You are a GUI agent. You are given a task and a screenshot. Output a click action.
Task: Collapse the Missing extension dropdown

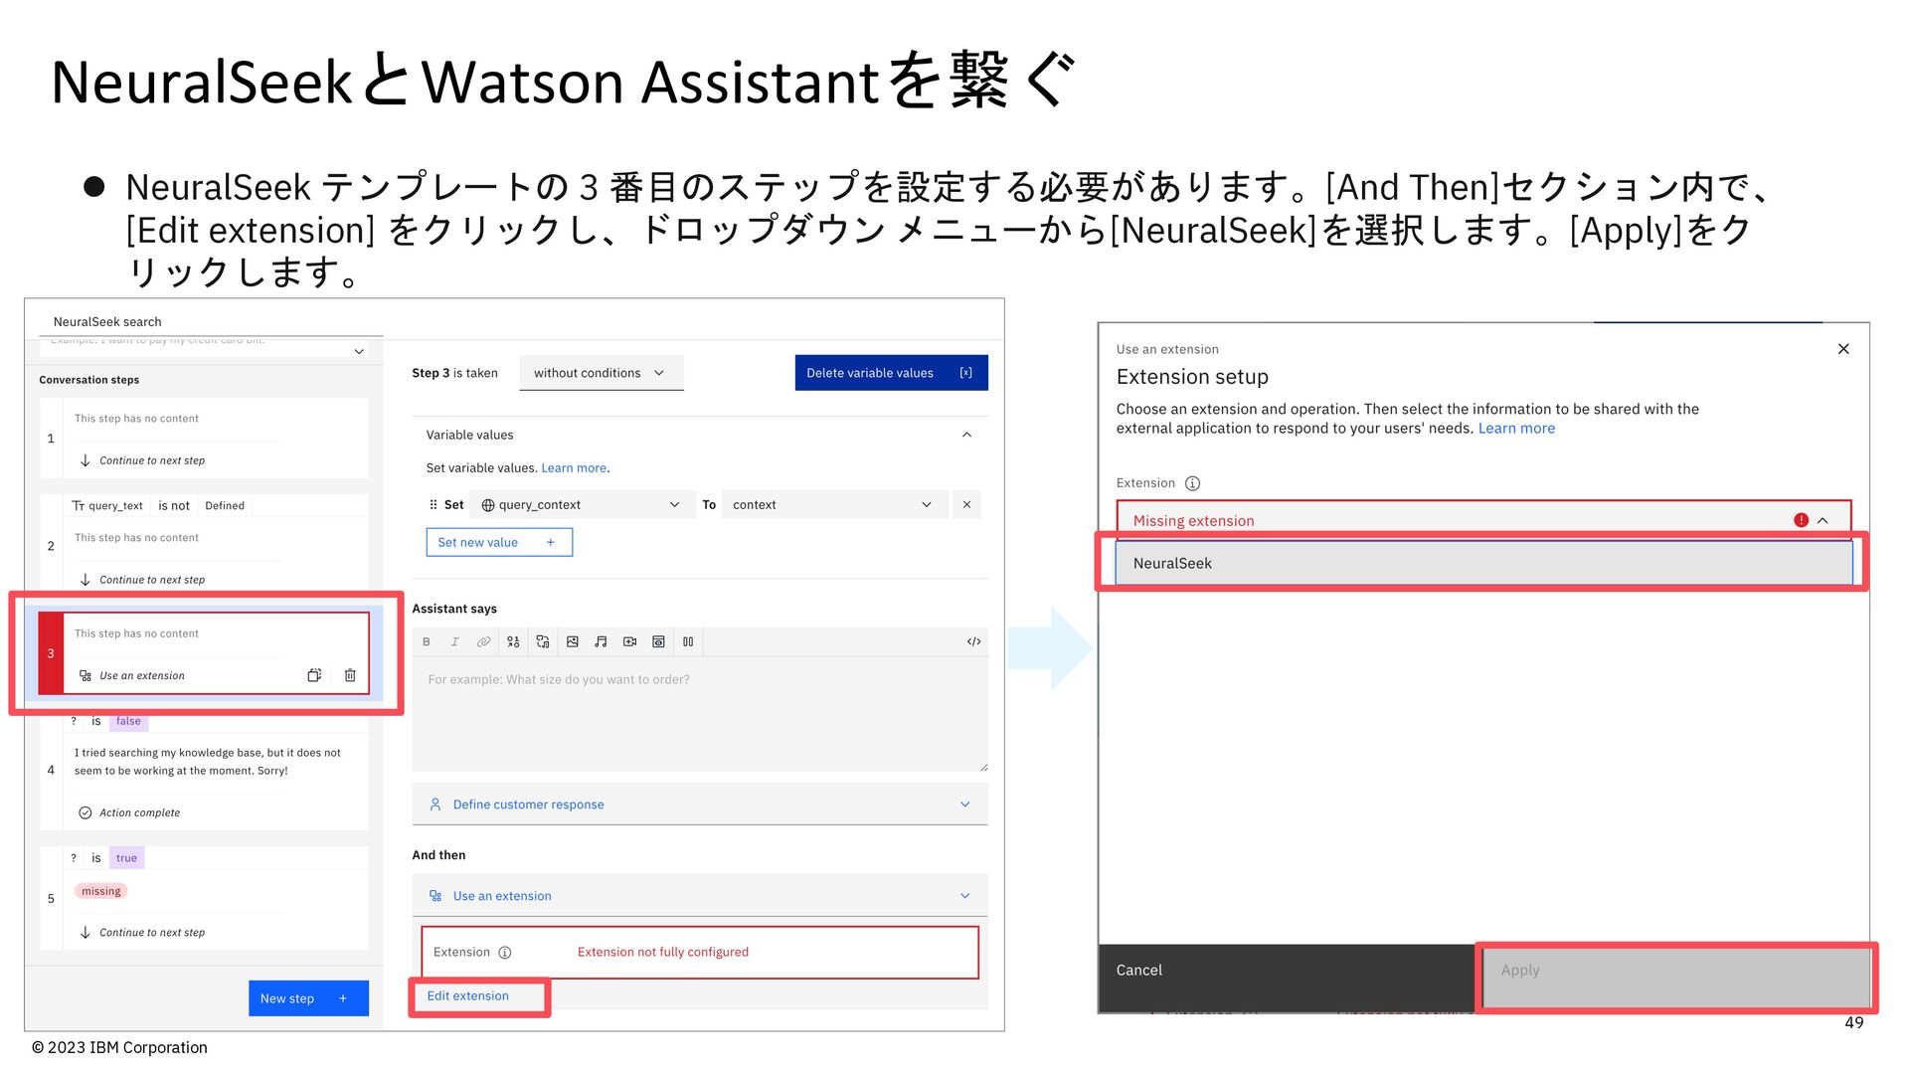[1822, 520]
